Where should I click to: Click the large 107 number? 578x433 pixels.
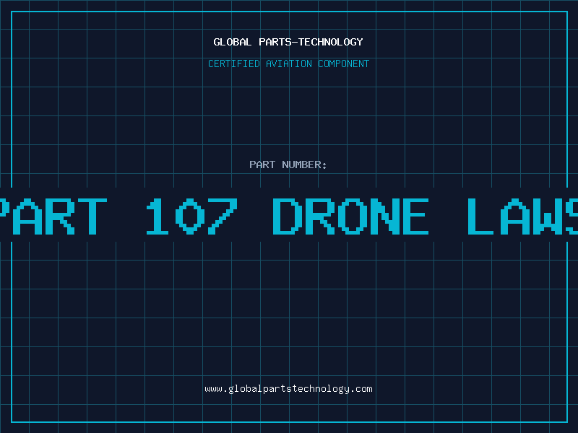point(191,216)
